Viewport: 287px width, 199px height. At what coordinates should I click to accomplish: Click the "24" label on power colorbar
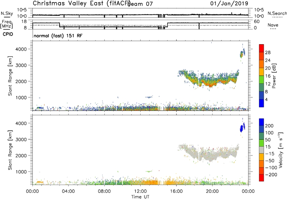[x=268, y=60]
